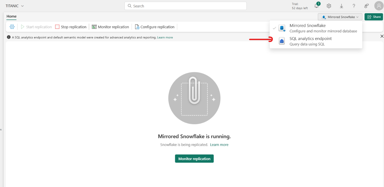Image resolution: width=384 pixels, height=187 pixels.
Task: Click the Mirrored Snowflake database icon in menu
Action: (282, 28)
